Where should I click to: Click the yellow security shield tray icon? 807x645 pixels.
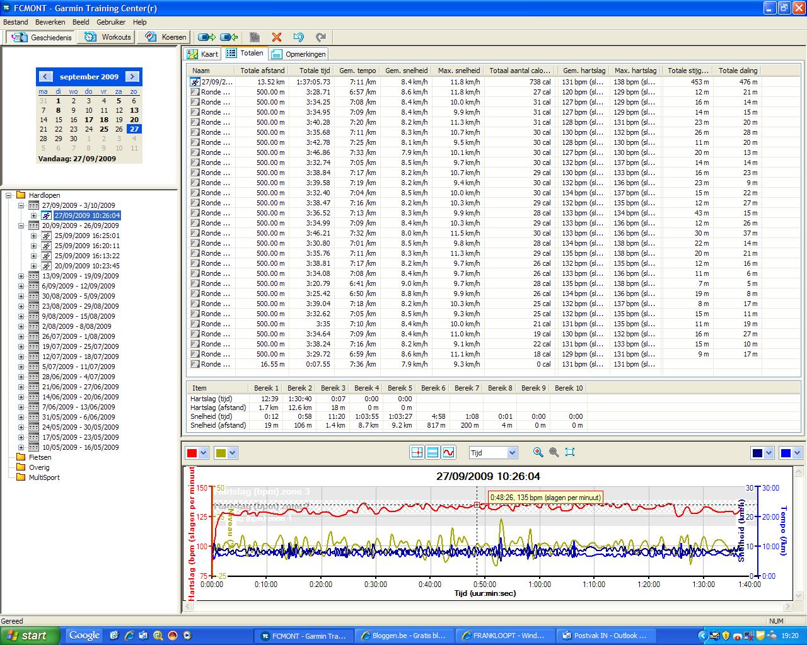pos(726,636)
